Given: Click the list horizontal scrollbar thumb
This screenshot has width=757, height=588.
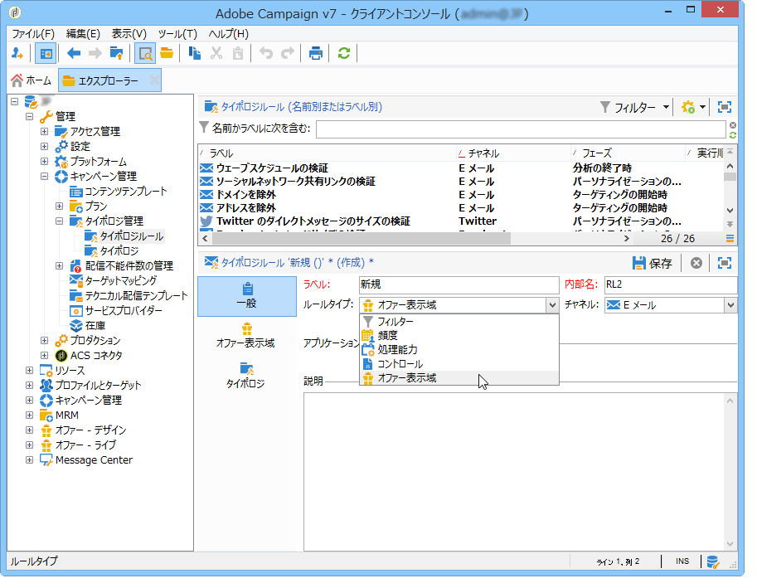Looking at the screenshot, I should click(x=362, y=239).
